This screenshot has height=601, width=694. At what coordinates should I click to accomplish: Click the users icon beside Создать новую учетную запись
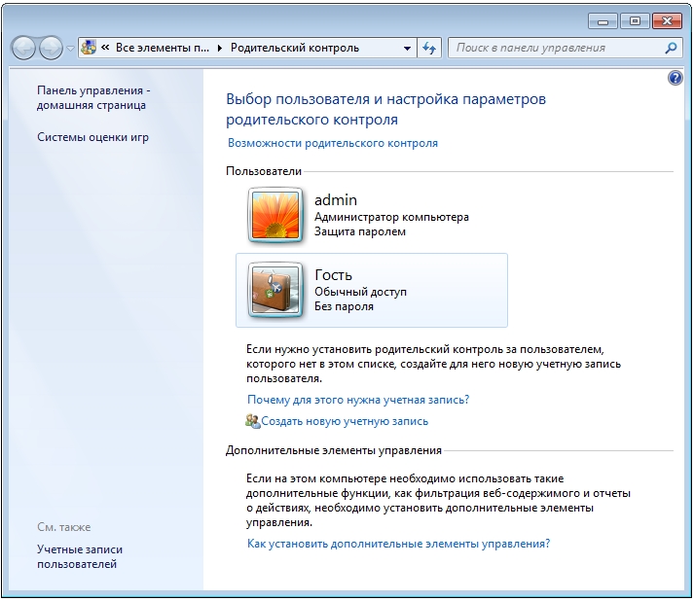pyautogui.click(x=253, y=421)
